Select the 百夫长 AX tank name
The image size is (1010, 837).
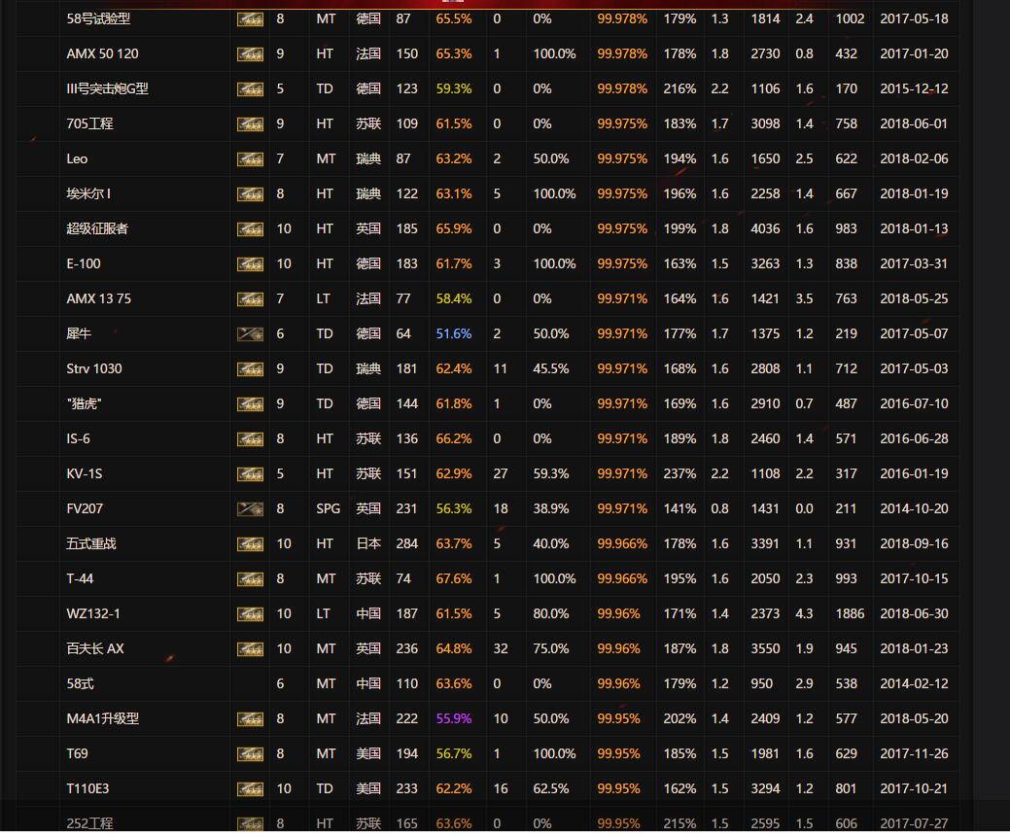tap(94, 648)
